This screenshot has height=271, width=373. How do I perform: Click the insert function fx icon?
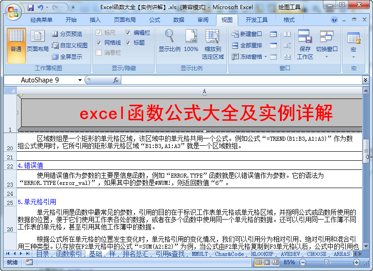(116, 80)
